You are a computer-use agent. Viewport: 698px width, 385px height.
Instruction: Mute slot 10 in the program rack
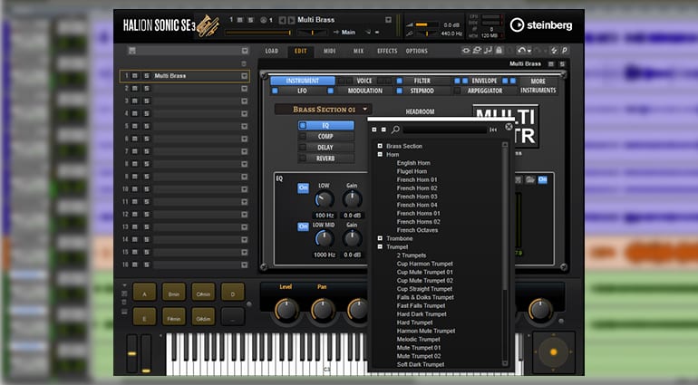pyautogui.click(x=135, y=189)
